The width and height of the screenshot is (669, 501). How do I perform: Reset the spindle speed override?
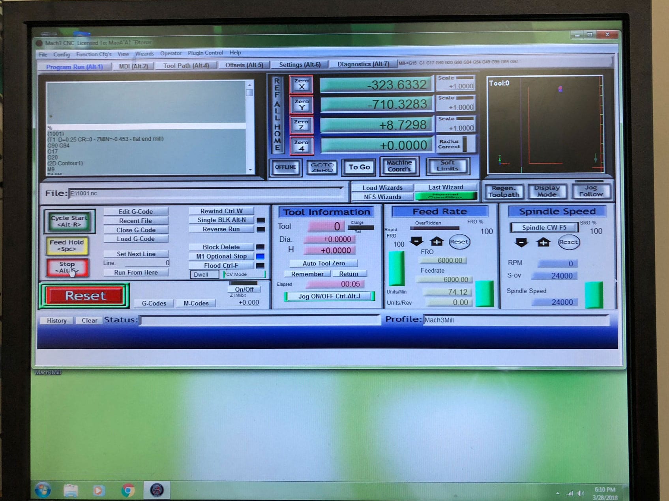[568, 242]
